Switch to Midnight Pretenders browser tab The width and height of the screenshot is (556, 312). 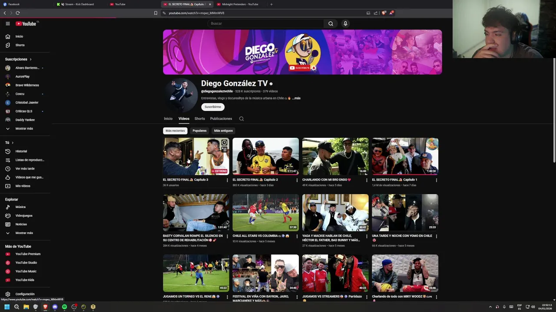(240, 4)
